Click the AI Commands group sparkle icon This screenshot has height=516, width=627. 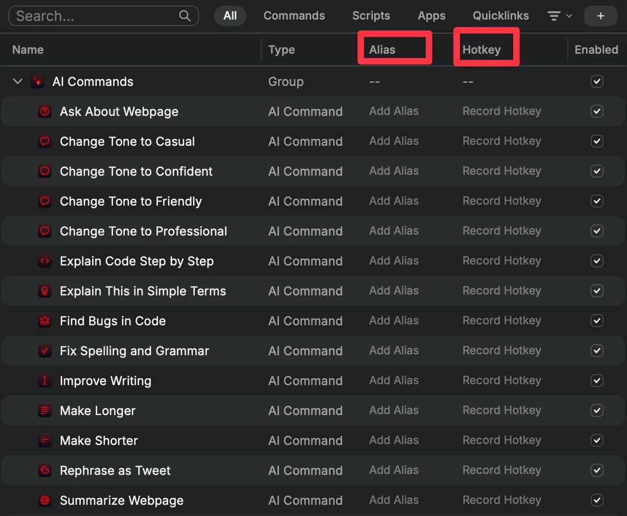[37, 82]
